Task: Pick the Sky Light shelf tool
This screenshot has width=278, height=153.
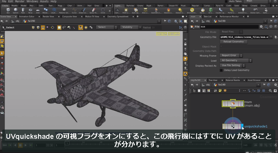Action: coord(202,10)
